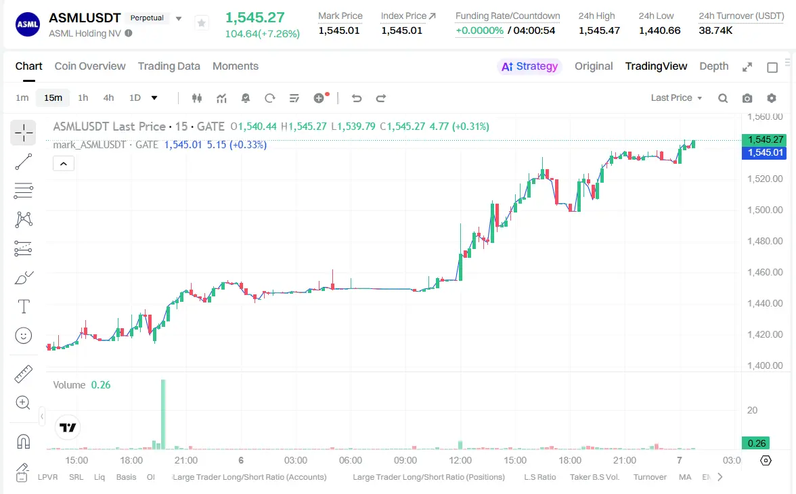Select the brush drawing tool

pyautogui.click(x=23, y=277)
